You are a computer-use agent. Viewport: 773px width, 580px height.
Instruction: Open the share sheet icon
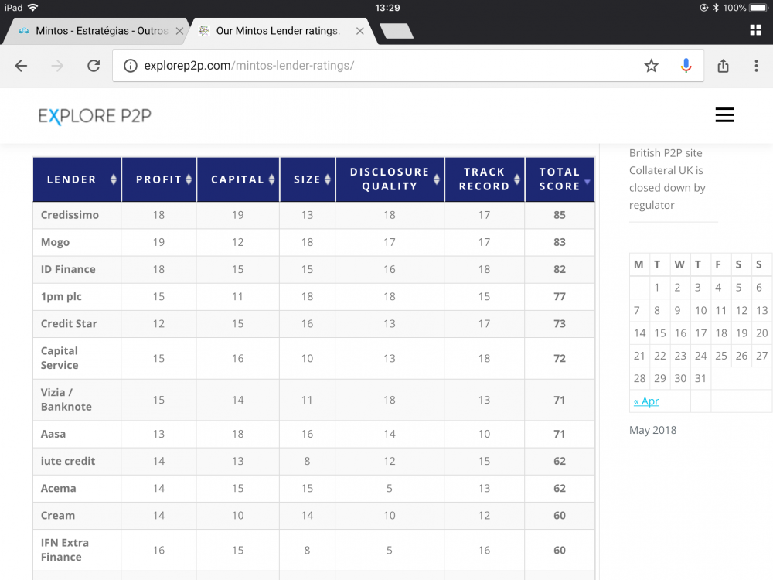[x=723, y=66]
